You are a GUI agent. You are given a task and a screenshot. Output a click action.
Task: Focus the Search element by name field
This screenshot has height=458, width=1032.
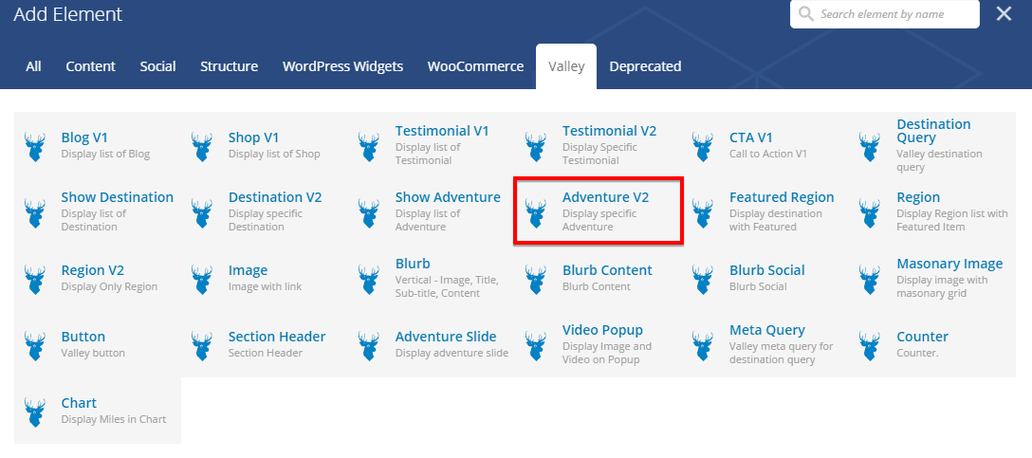point(892,14)
